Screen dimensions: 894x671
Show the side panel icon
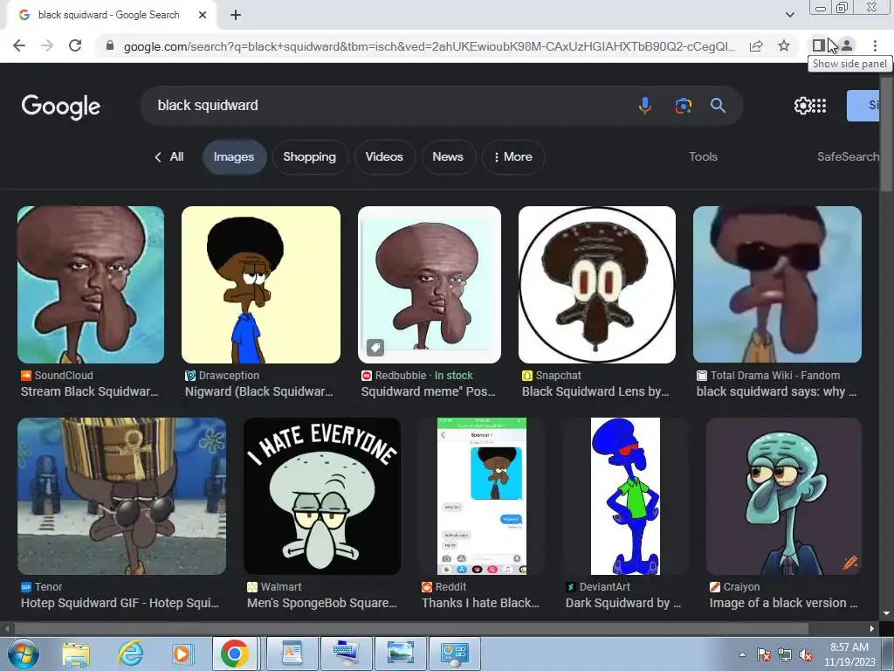tap(818, 45)
